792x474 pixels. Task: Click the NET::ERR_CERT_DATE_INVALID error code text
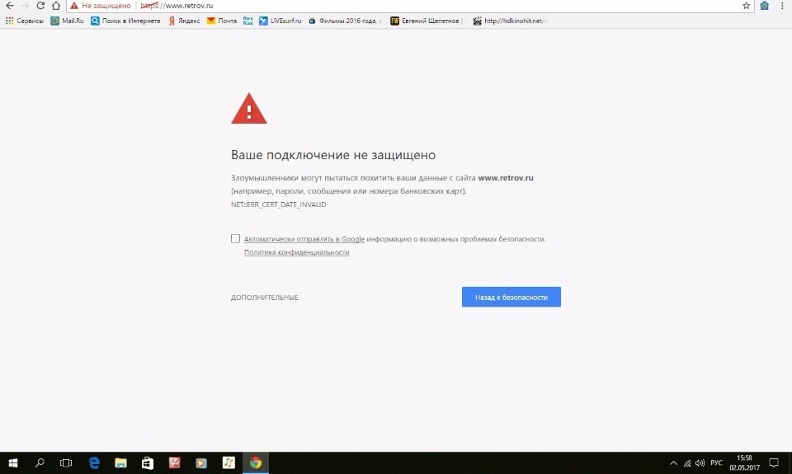pyautogui.click(x=278, y=204)
